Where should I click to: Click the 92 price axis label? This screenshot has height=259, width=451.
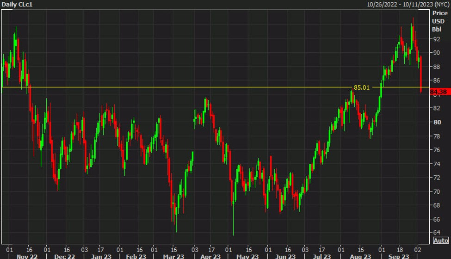coord(436,39)
